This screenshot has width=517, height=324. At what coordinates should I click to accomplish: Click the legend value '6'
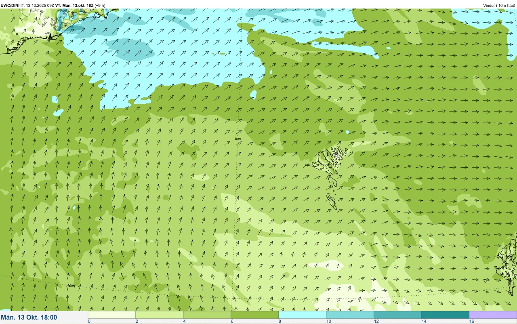point(232,321)
